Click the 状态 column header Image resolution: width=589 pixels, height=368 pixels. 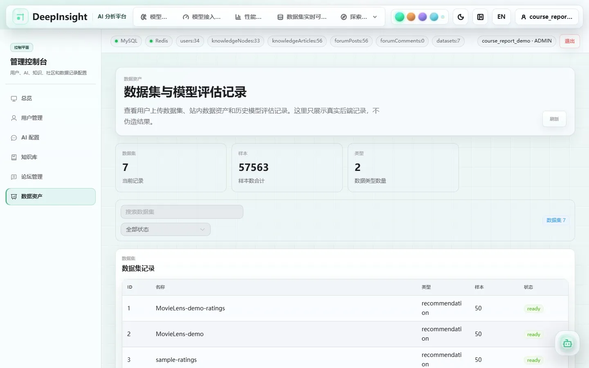point(528,287)
